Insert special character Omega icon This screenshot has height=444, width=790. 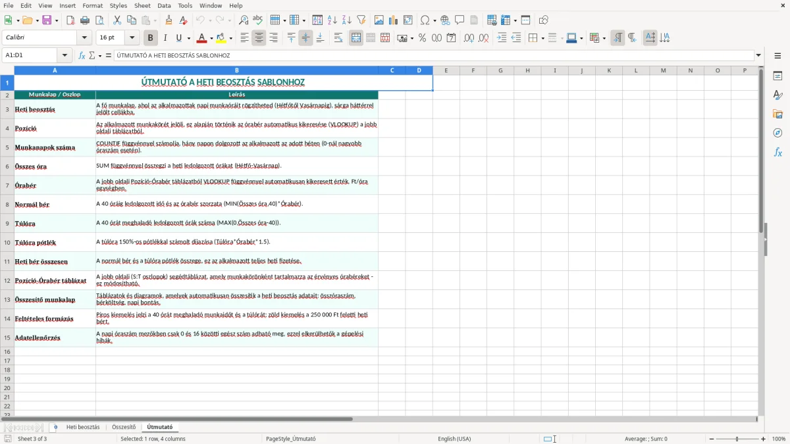[x=425, y=20]
